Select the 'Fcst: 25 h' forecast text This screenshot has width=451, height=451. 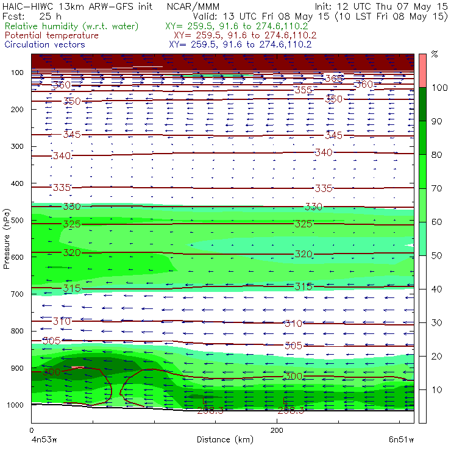coord(32,16)
